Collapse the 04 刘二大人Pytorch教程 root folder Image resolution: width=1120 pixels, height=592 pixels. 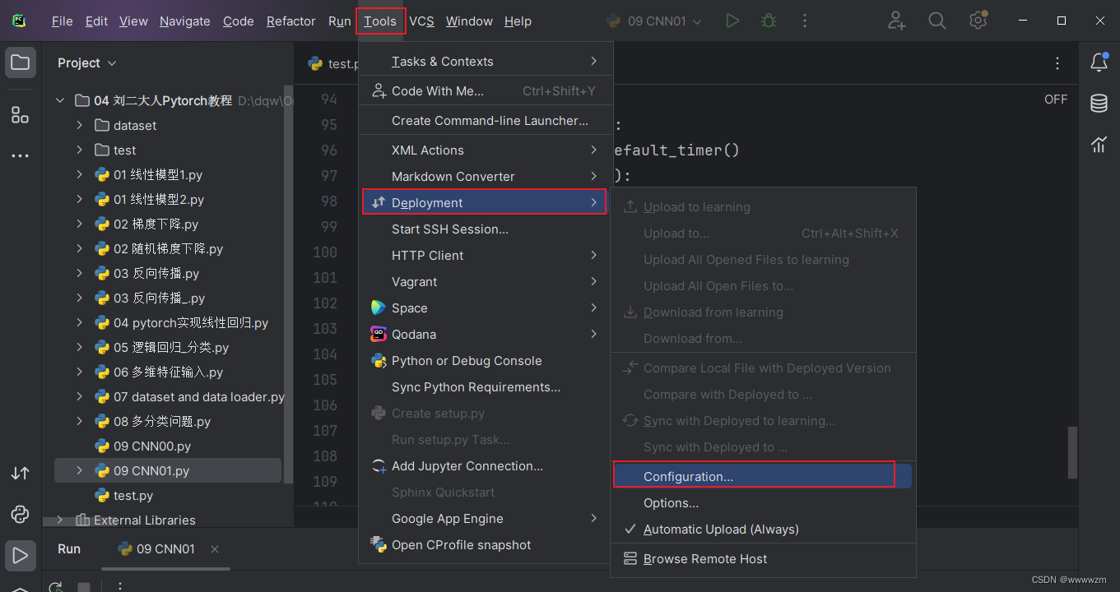(x=60, y=101)
